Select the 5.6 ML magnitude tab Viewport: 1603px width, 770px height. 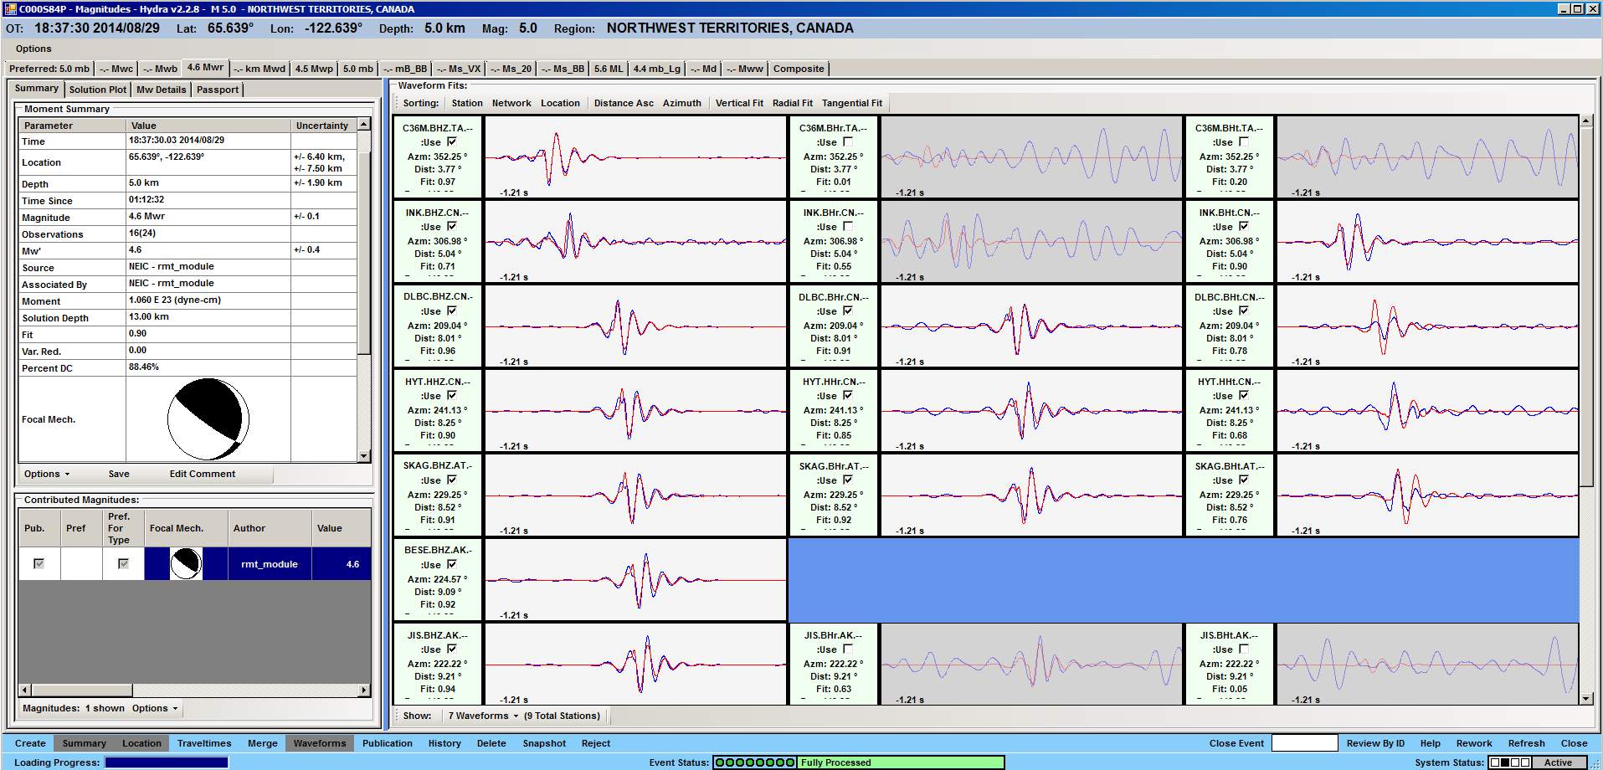click(609, 69)
